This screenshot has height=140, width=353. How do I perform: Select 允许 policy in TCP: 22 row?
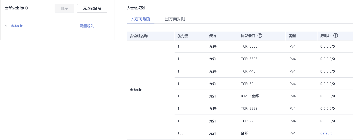pos(213,121)
